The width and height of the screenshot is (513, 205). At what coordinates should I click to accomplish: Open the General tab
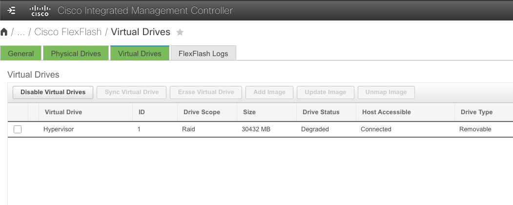click(21, 53)
